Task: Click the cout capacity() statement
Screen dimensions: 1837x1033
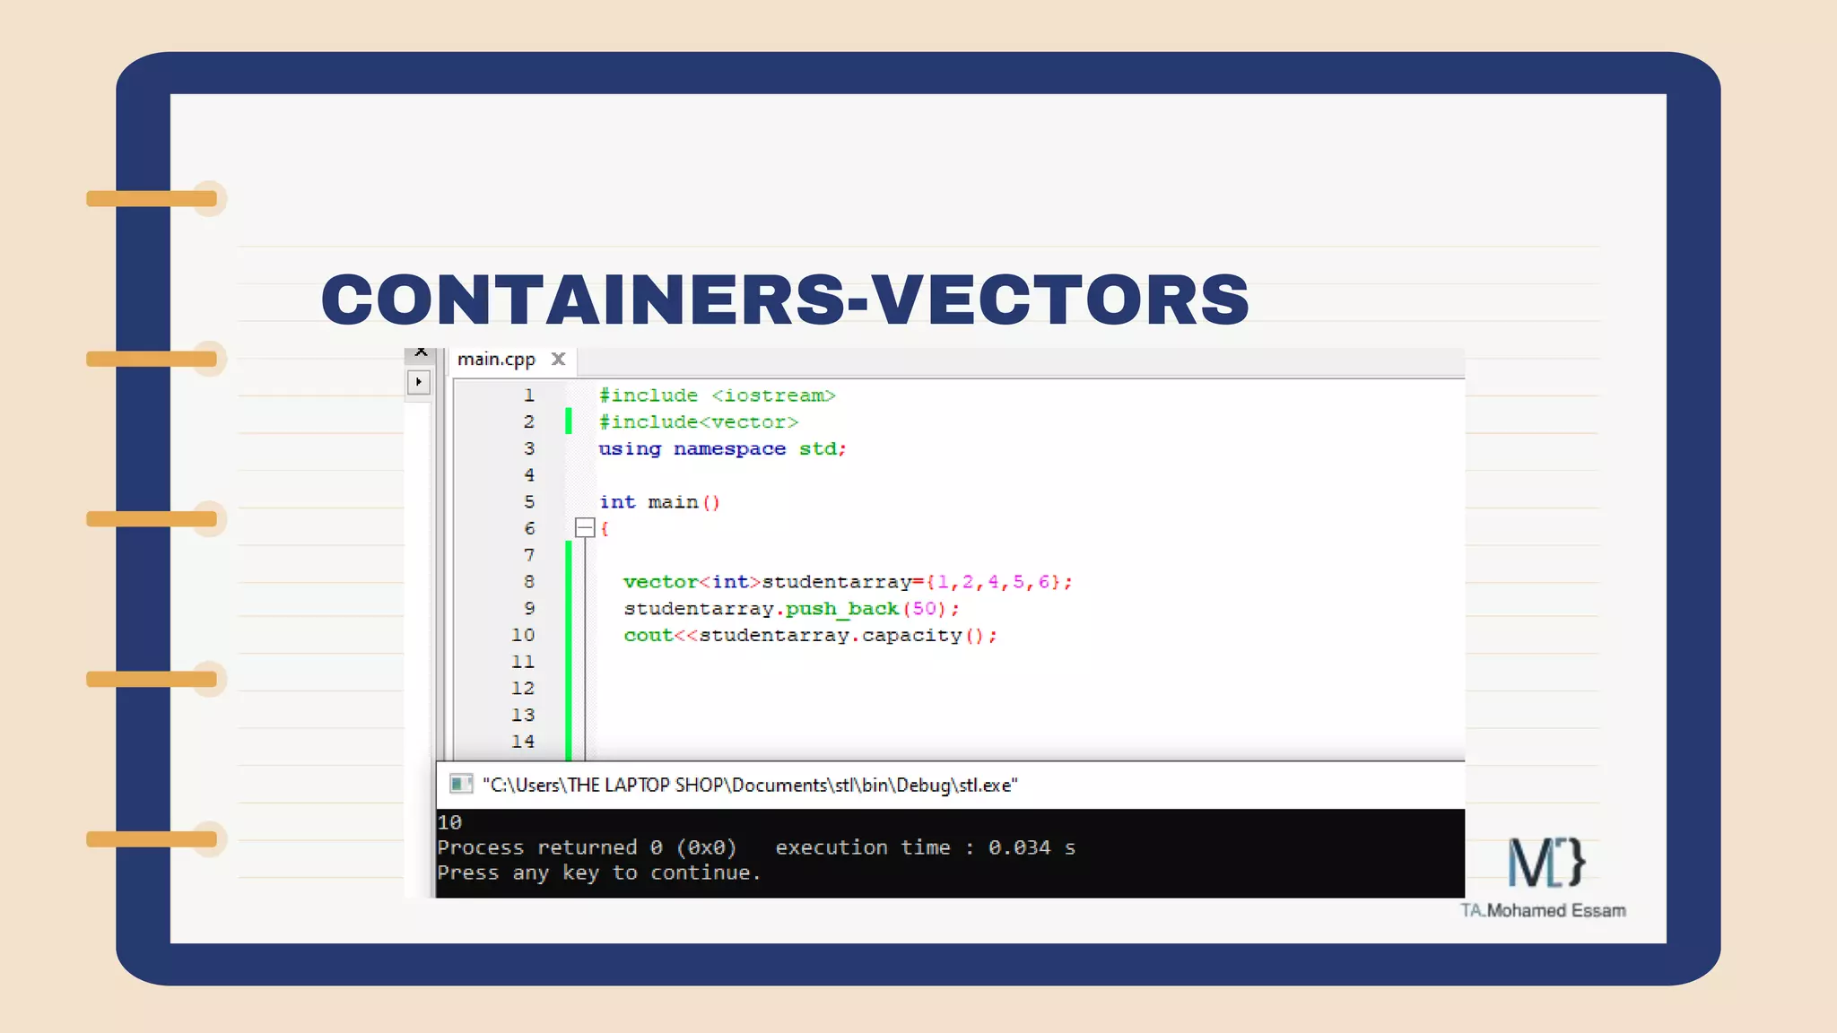Action: [x=810, y=635]
